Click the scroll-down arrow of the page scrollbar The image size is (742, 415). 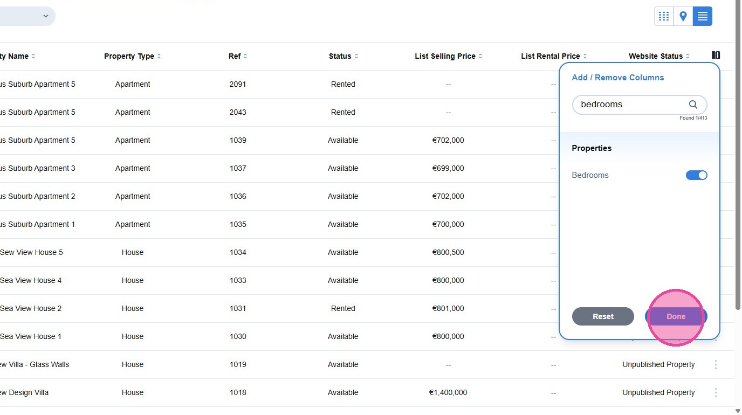click(738, 411)
